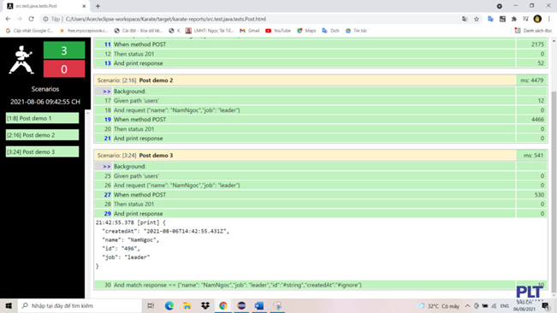This screenshot has height=313, width=557.
Task: Expand step 13 And print response
Action: coord(305,63)
